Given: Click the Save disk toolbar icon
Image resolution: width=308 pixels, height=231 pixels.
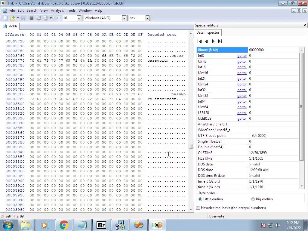Looking at the screenshot, I should pos(23,18).
